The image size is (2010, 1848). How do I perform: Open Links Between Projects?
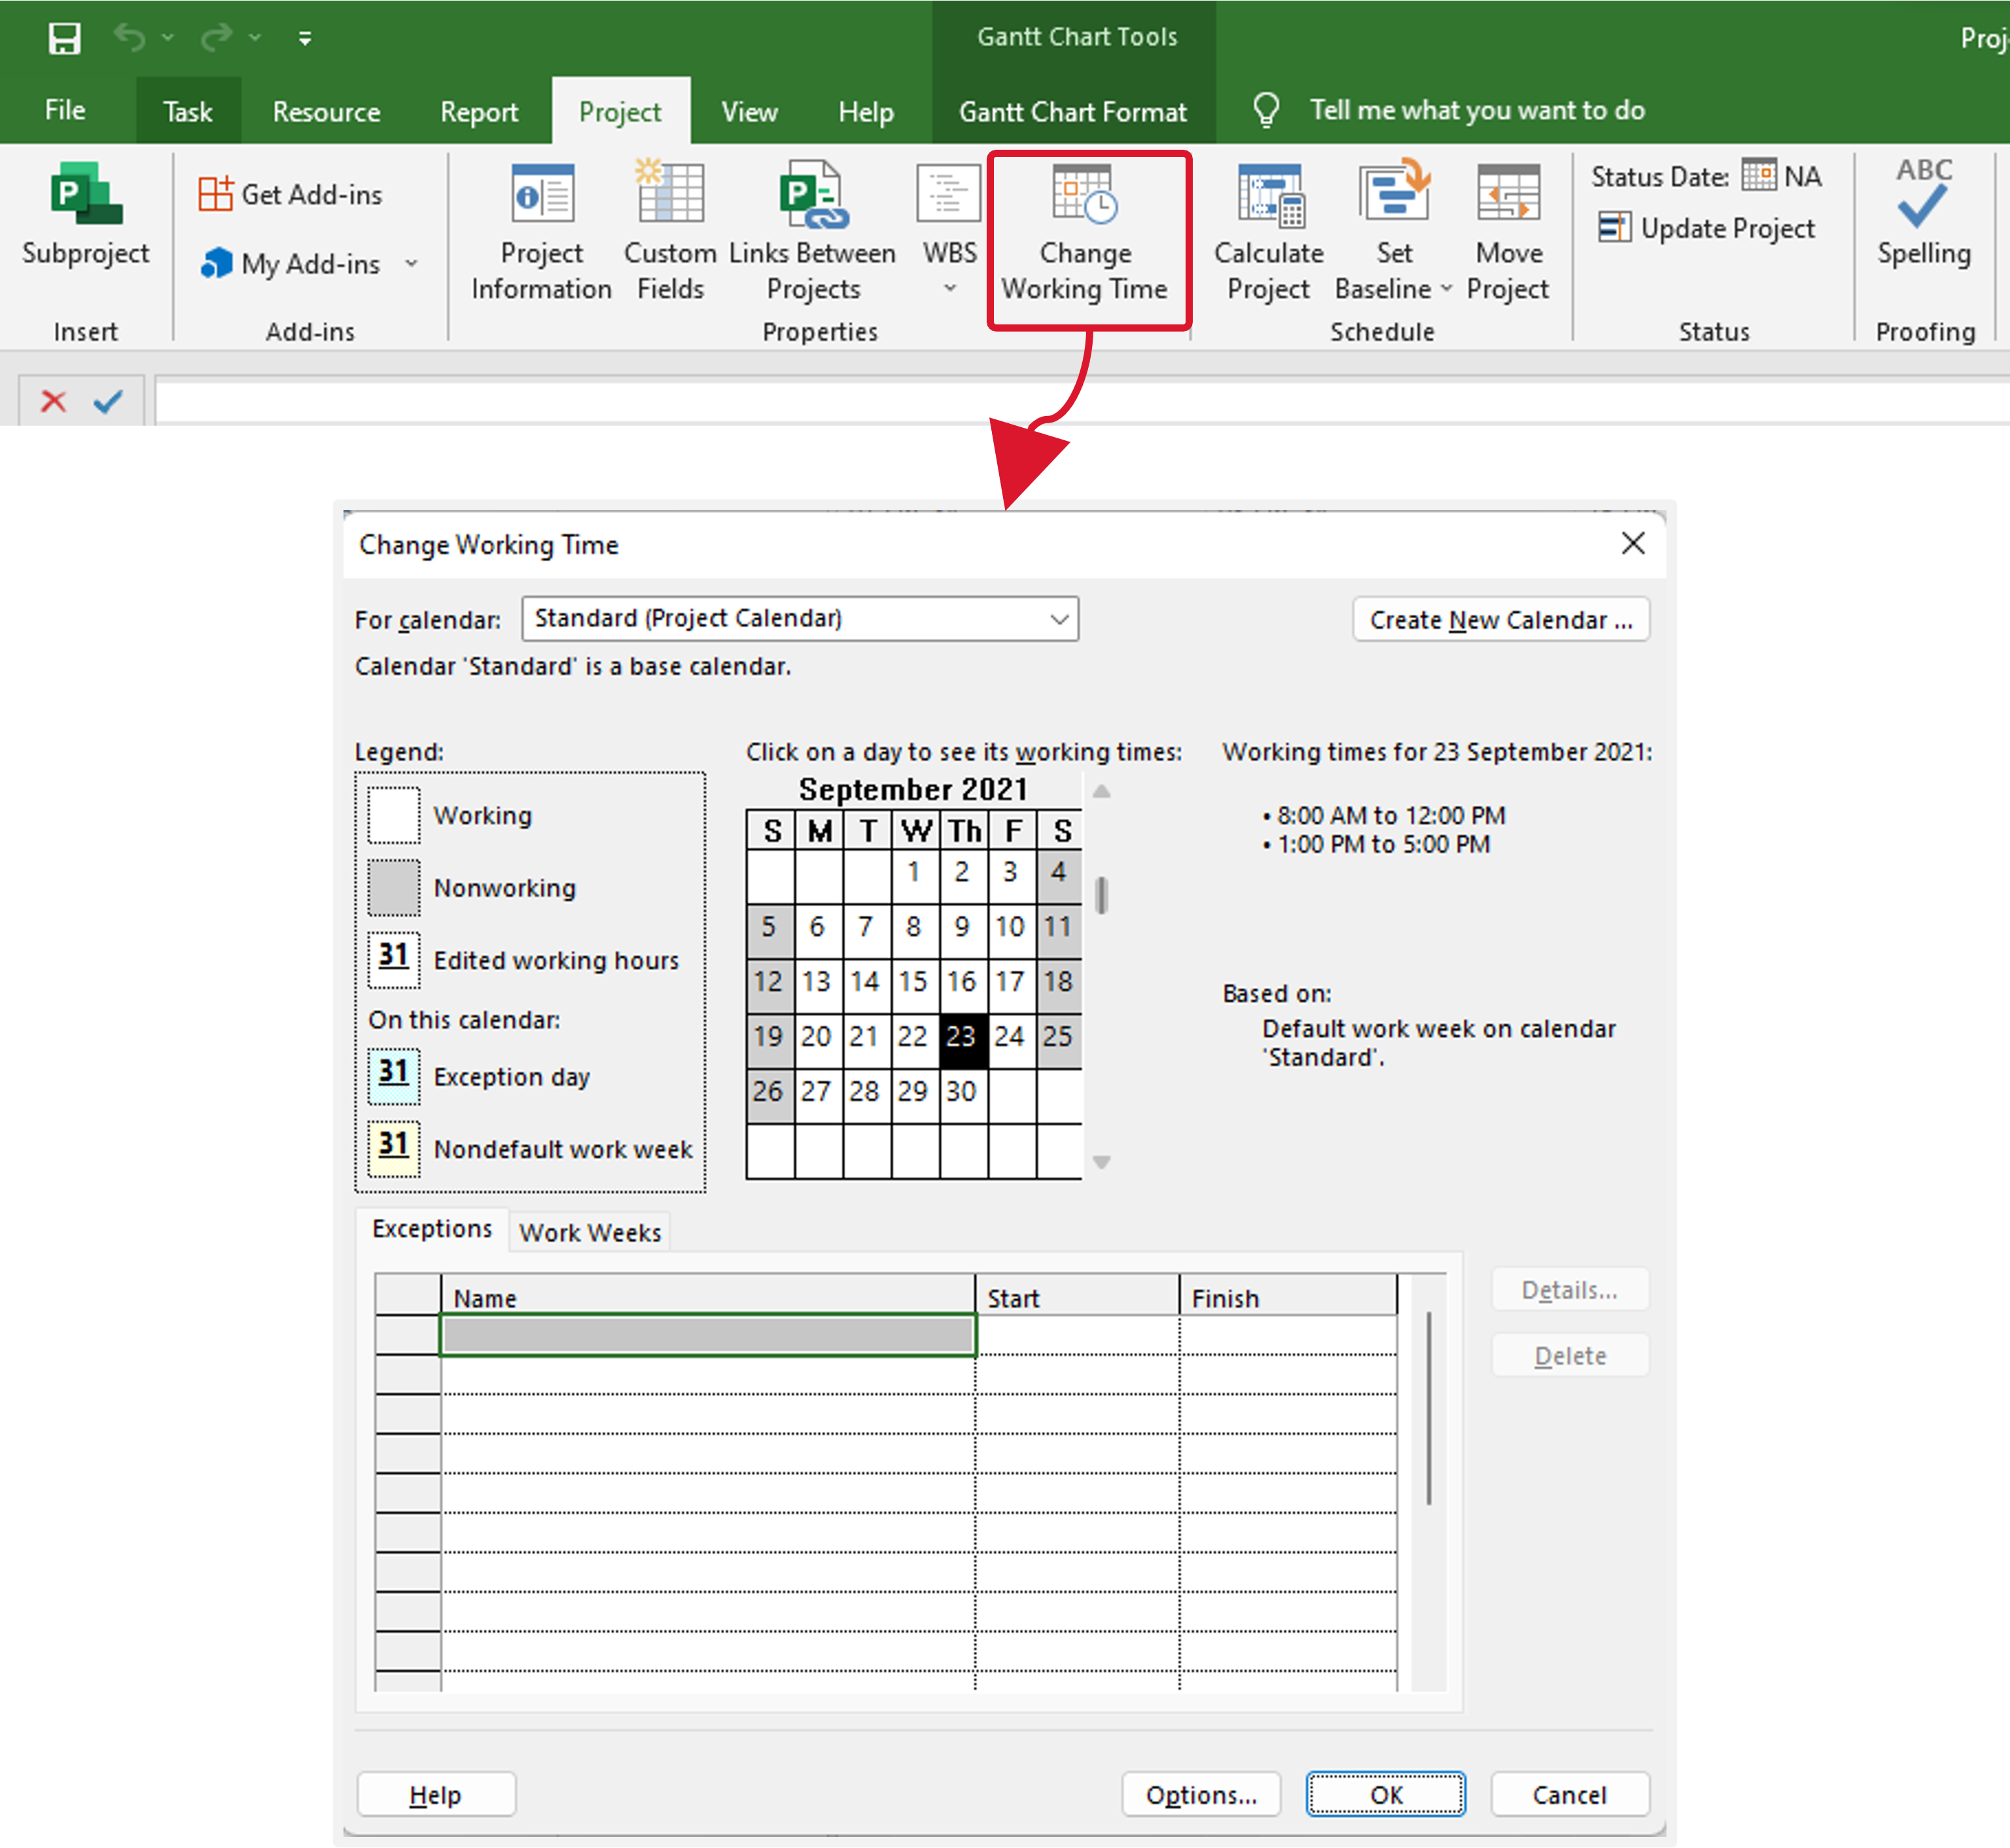[812, 232]
